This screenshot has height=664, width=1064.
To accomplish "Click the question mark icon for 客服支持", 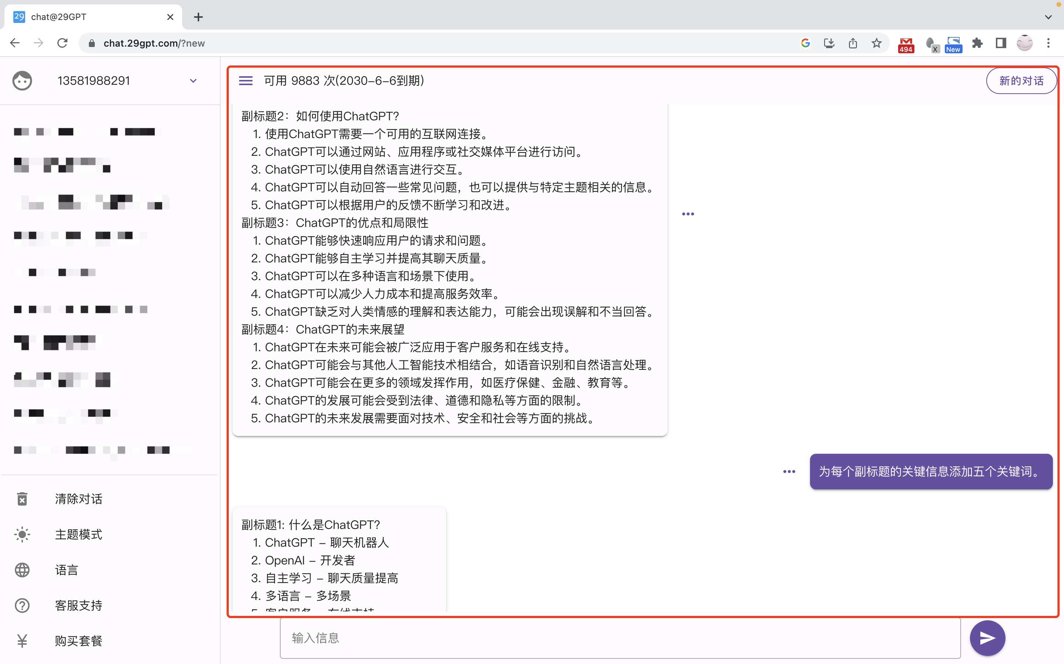I will tap(22, 606).
